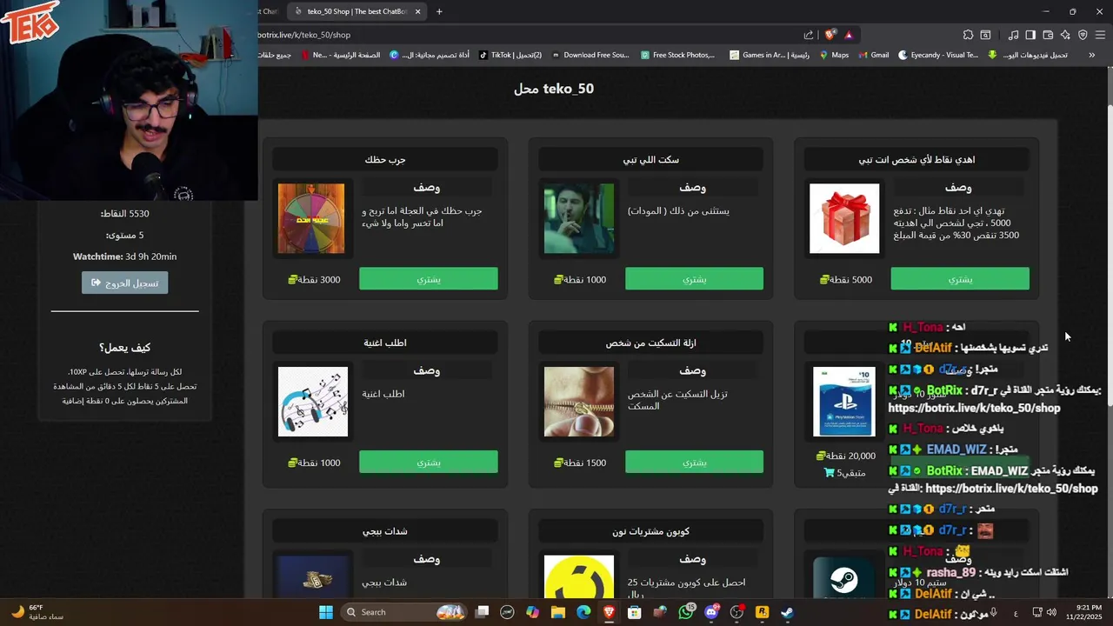Open Microsoft Store from the taskbar
The image size is (1113, 626).
[x=635, y=612]
